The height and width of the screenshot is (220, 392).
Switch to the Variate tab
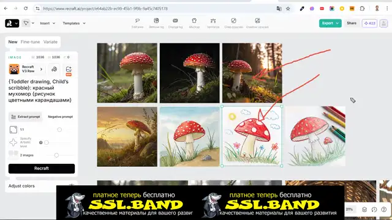tap(50, 42)
